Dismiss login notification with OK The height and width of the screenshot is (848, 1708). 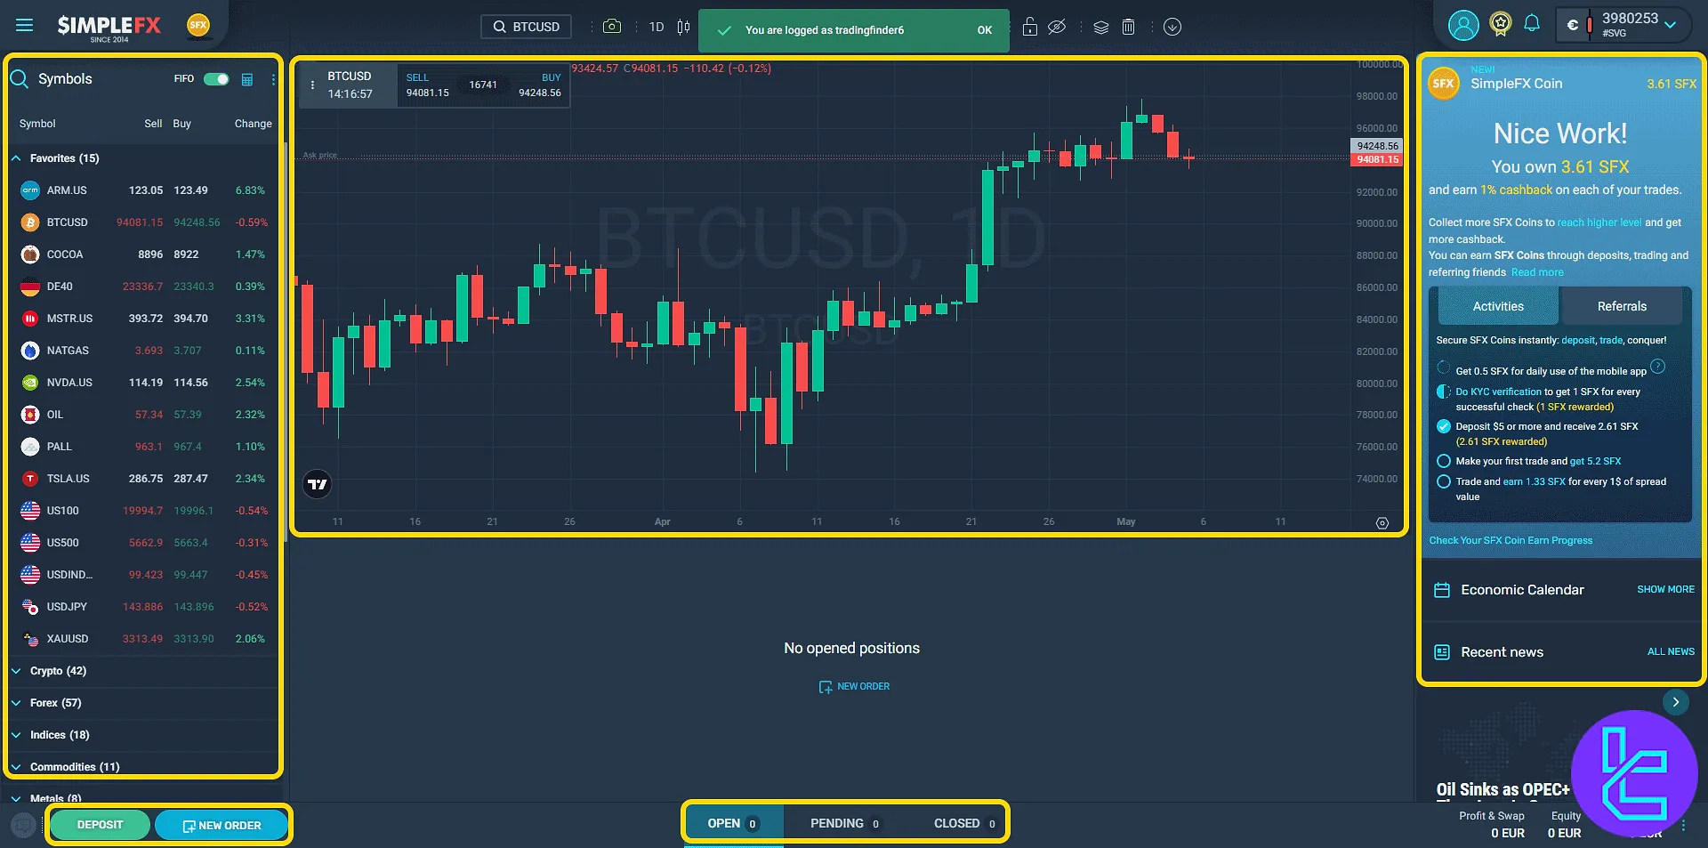coord(985,30)
